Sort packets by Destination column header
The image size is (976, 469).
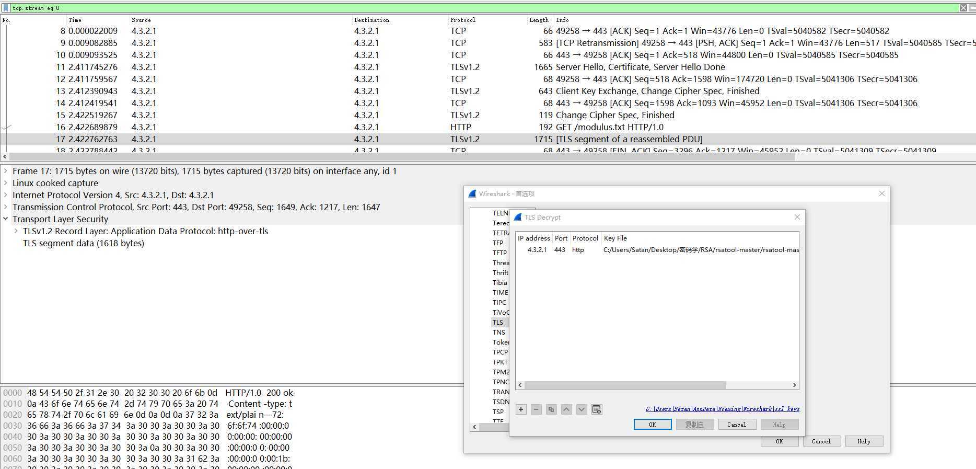click(x=371, y=20)
